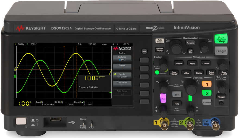Open the Display key
The image size is (239, 138).
[199, 73]
